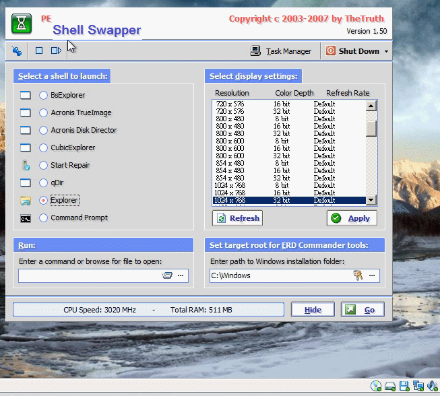This screenshot has height=396, width=440.
Task: Apply the selected display settings
Action: (352, 218)
